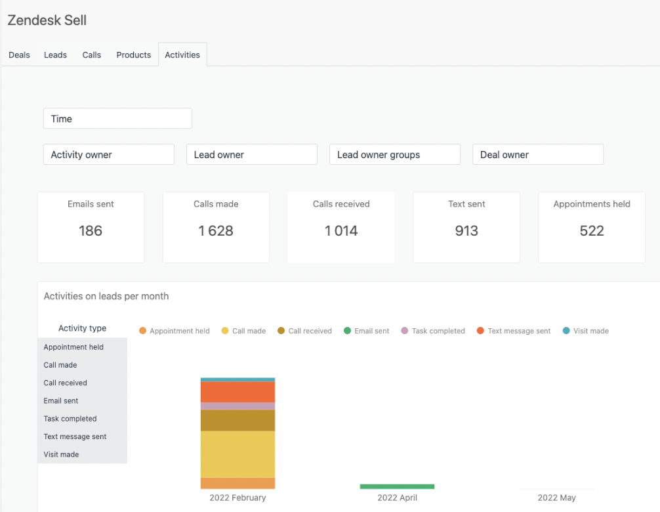Switch to the Deals tab
Screen dimensions: 660x512
(x=18, y=54)
